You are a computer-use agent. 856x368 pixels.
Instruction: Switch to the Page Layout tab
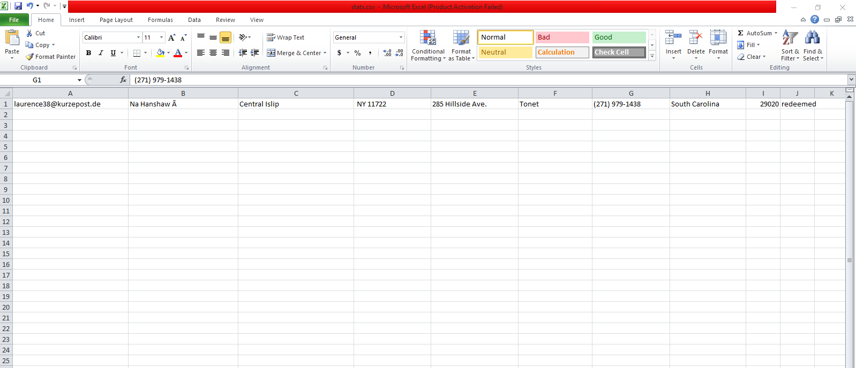pyautogui.click(x=116, y=20)
